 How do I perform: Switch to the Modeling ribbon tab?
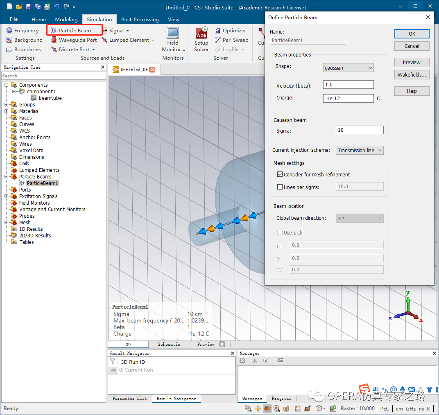coord(66,19)
